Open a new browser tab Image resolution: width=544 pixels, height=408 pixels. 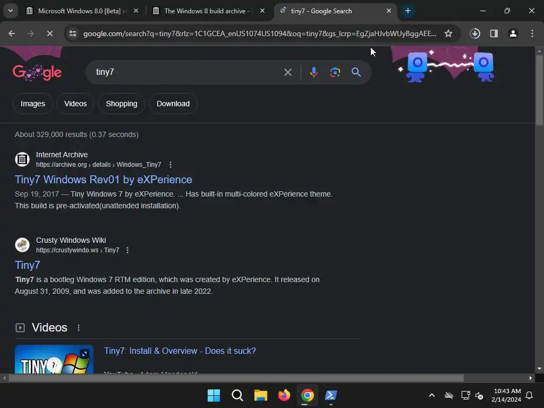(408, 11)
